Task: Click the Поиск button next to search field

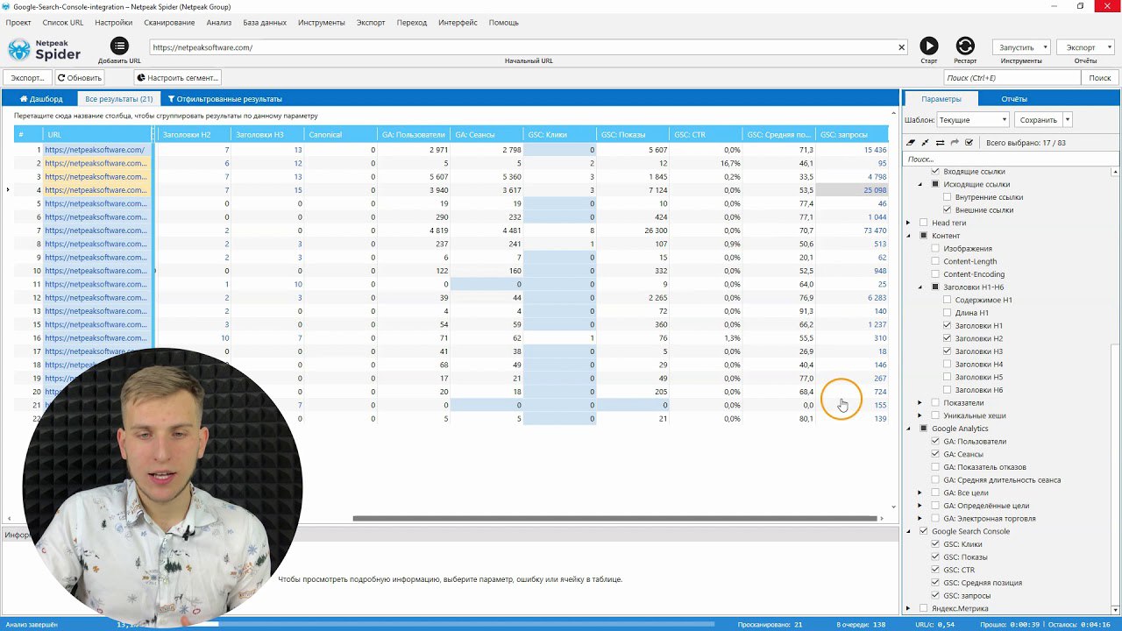Action: pos(1099,78)
